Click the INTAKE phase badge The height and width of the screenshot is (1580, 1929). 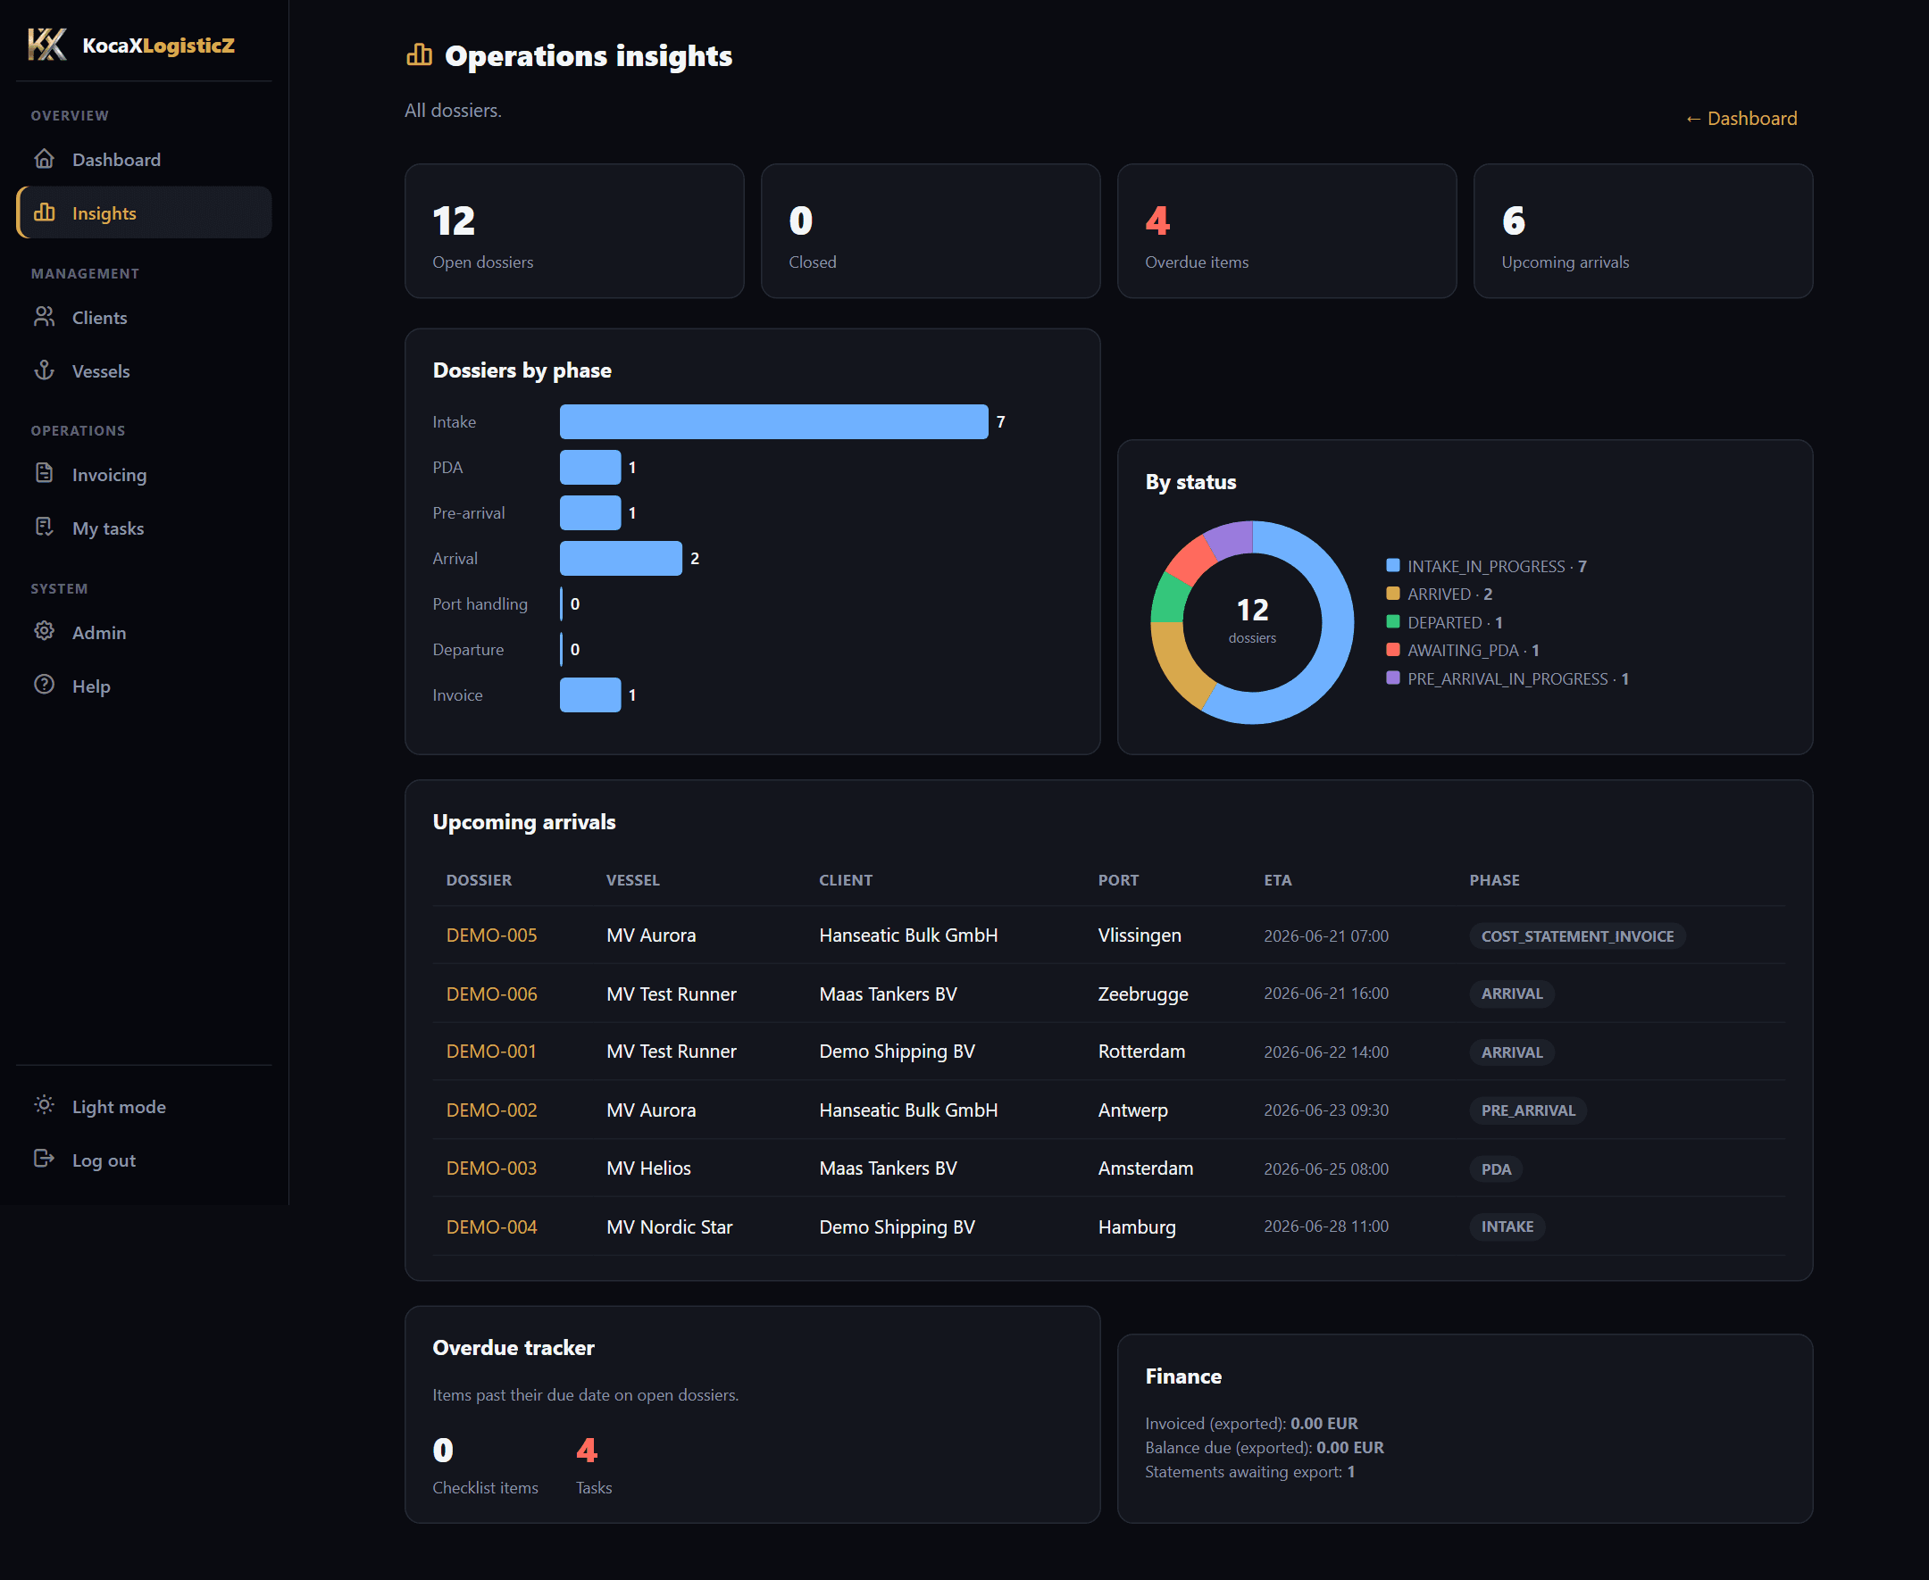click(x=1507, y=1227)
